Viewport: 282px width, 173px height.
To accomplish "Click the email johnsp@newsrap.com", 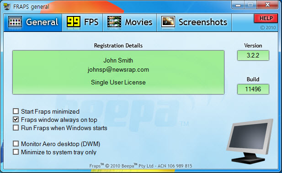I will pyautogui.click(x=118, y=70).
